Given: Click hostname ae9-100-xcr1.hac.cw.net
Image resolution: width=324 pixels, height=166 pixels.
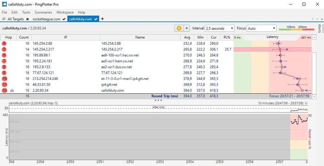Looking at the screenshot, I should pos(120,55).
